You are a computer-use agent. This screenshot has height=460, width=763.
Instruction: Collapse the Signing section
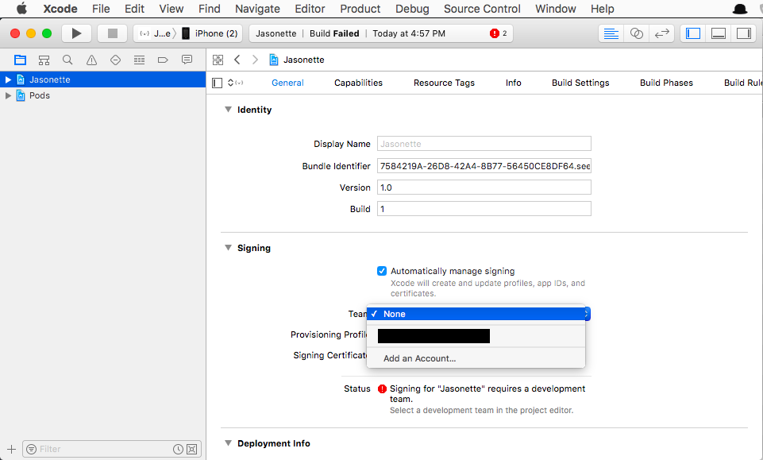(228, 248)
